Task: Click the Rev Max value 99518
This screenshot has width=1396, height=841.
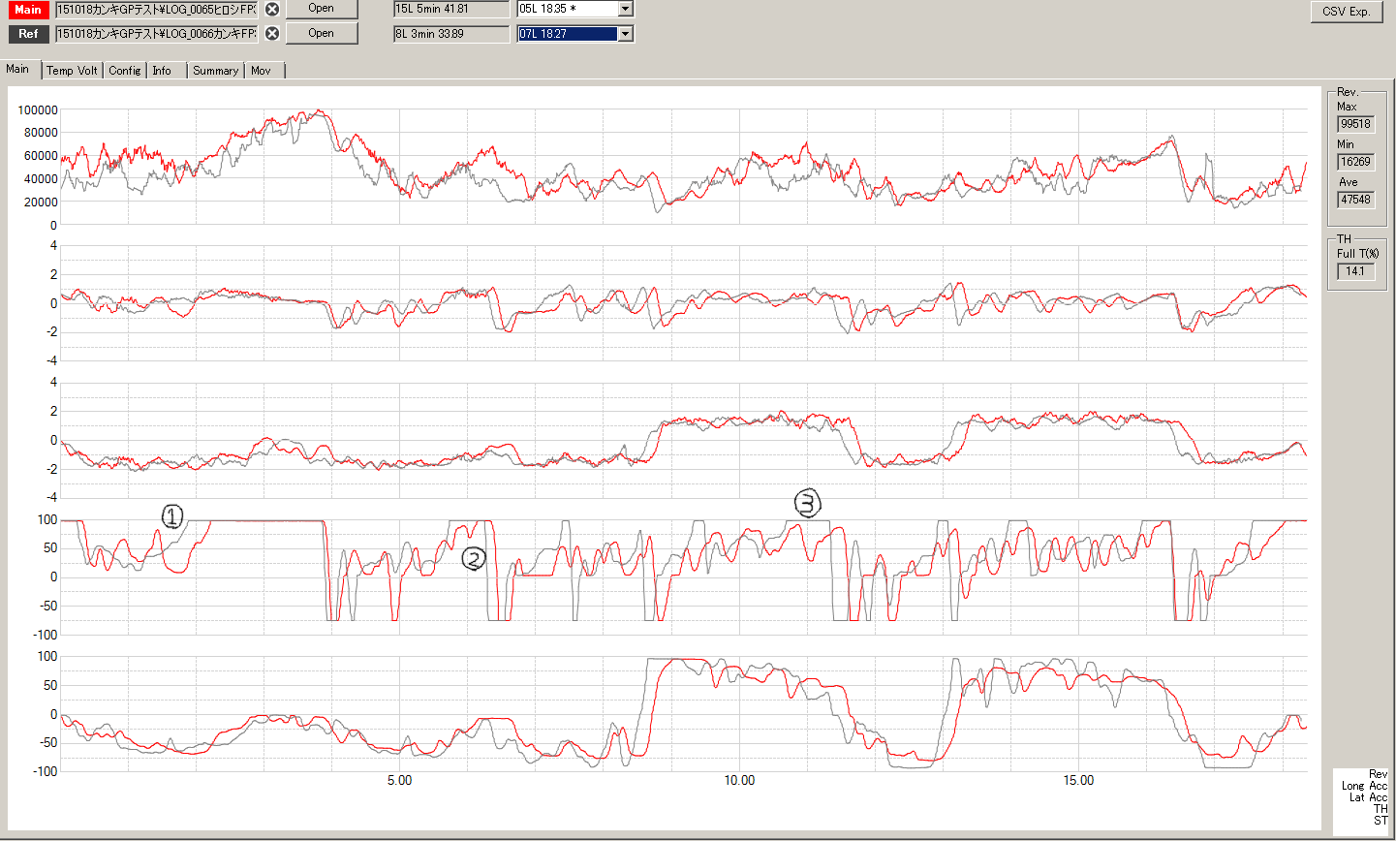Action: pos(1355,124)
